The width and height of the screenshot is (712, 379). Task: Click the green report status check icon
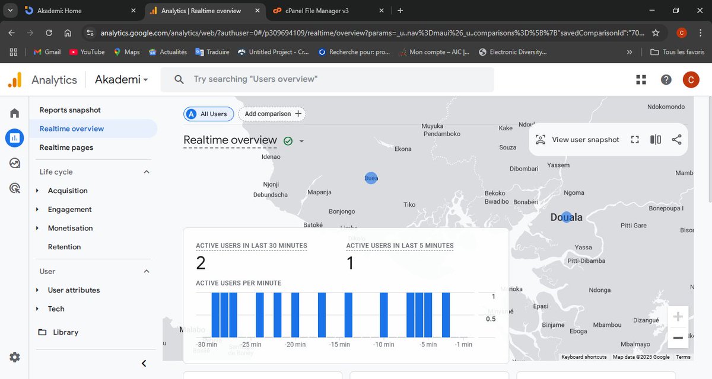point(288,141)
